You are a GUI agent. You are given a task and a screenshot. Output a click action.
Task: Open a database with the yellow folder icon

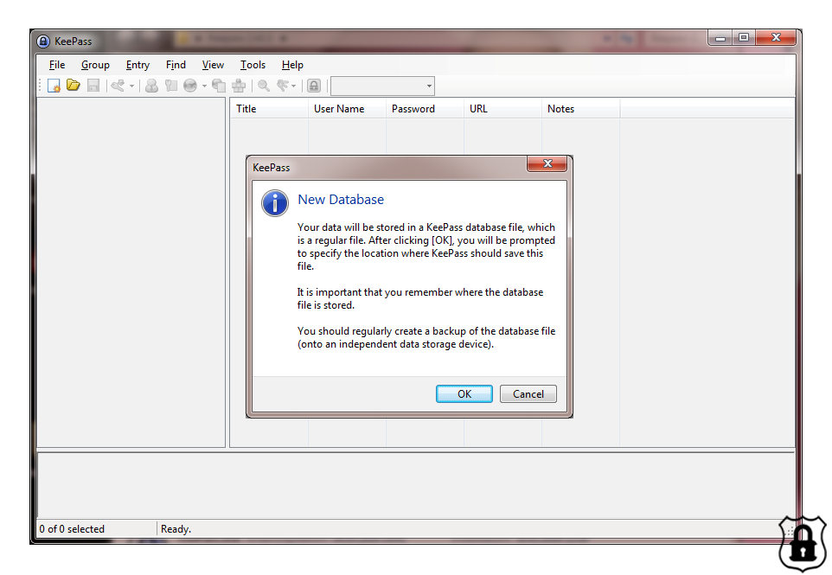[74, 86]
